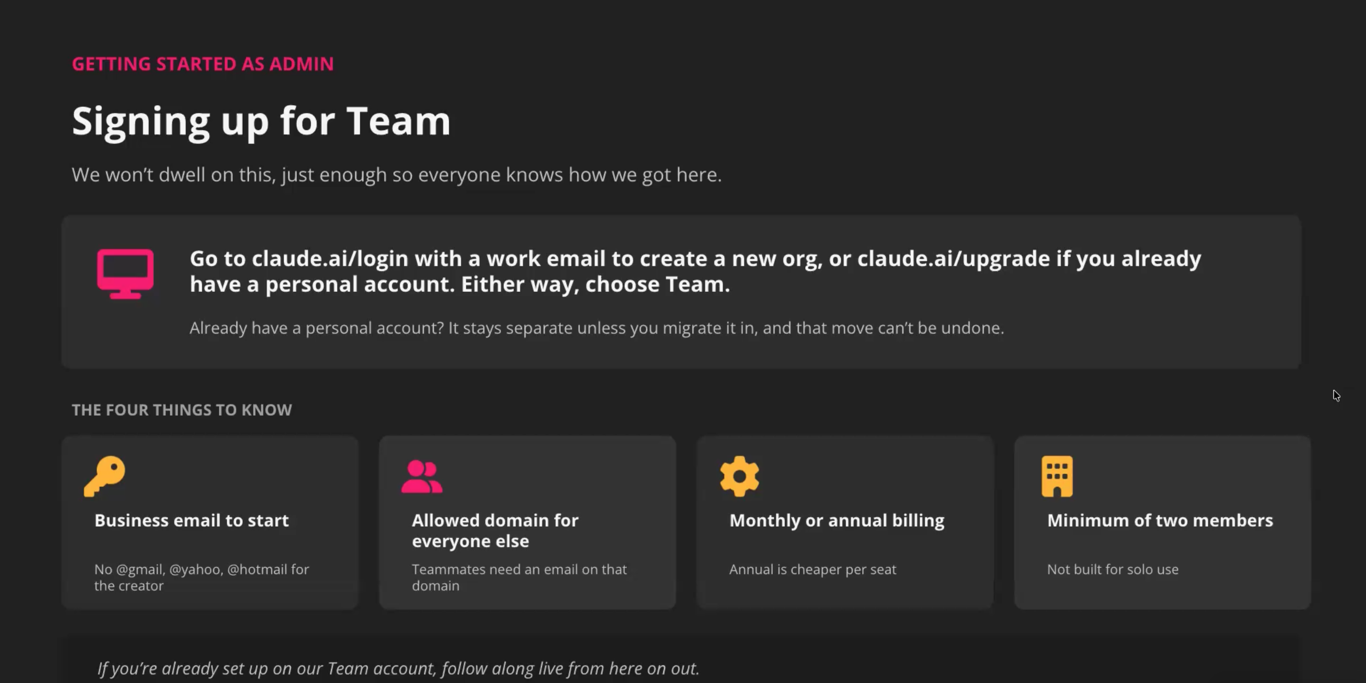The image size is (1366, 683).
Task: Click 'Allowed domain for everyone else' title
Action: click(495, 530)
